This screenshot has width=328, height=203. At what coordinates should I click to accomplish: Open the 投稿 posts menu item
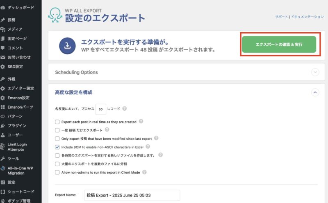point(11,20)
